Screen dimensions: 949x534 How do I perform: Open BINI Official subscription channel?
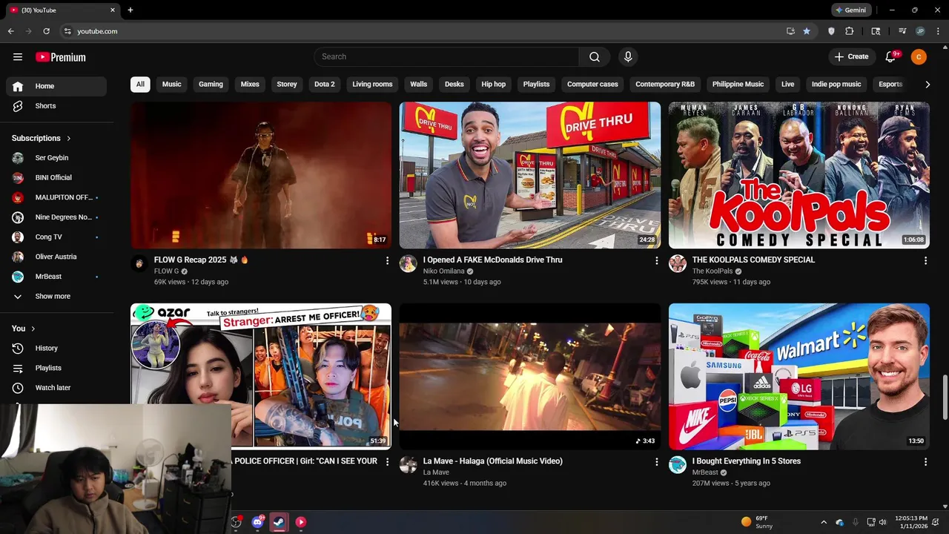pyautogui.click(x=56, y=178)
